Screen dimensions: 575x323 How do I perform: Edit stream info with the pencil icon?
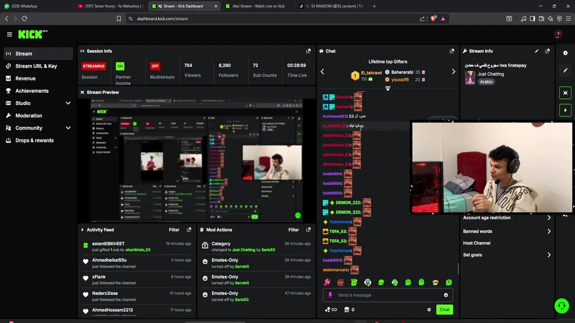click(x=536, y=51)
